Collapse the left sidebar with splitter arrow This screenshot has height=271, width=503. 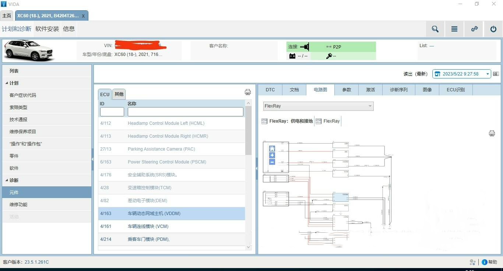click(92, 159)
